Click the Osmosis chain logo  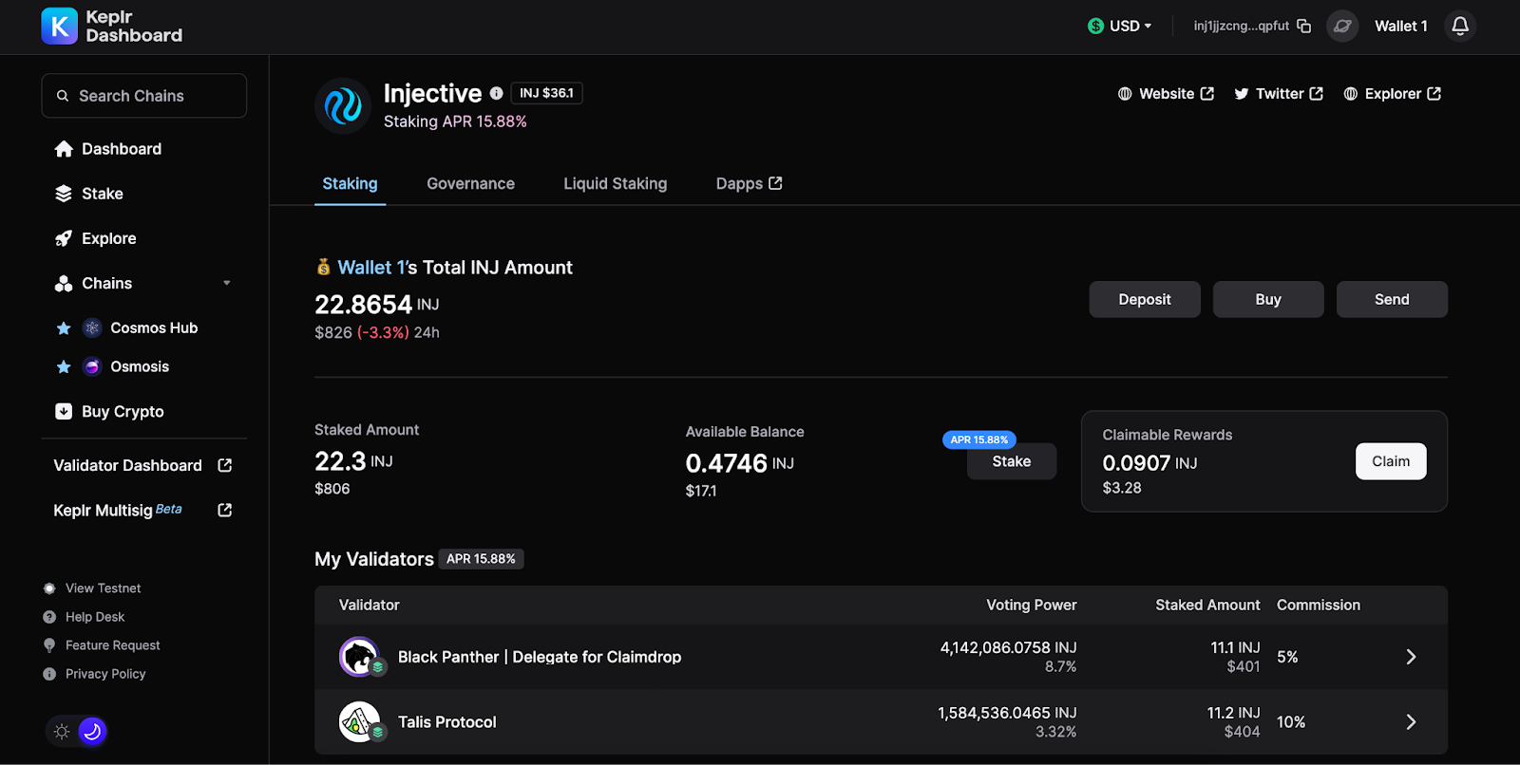point(92,366)
